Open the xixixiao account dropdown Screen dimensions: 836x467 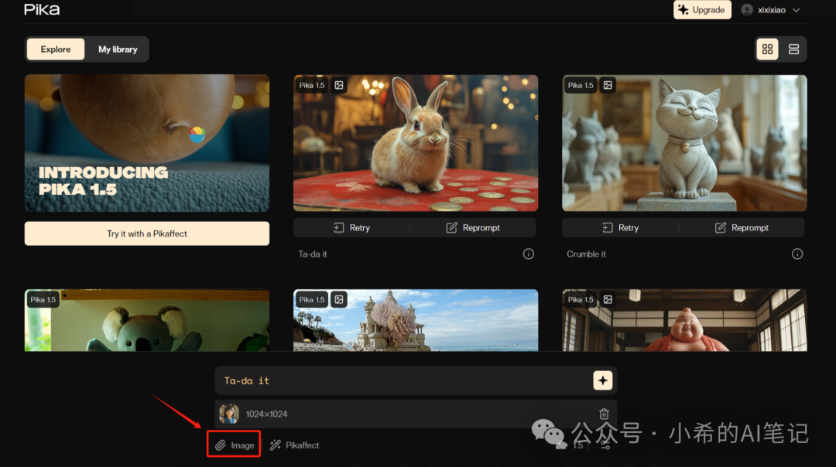(x=772, y=10)
